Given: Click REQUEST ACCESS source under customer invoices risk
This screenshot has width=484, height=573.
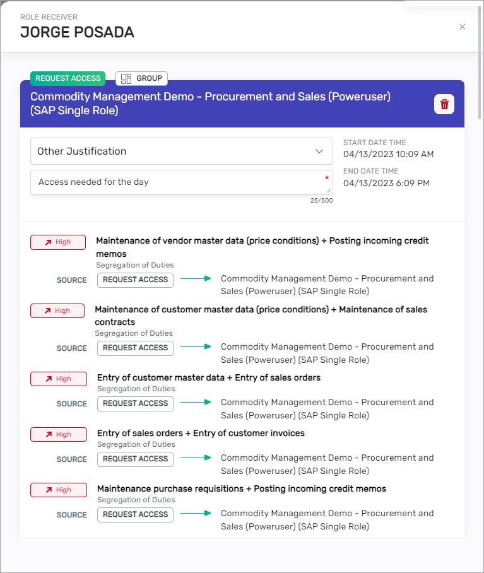Looking at the screenshot, I should (x=135, y=459).
